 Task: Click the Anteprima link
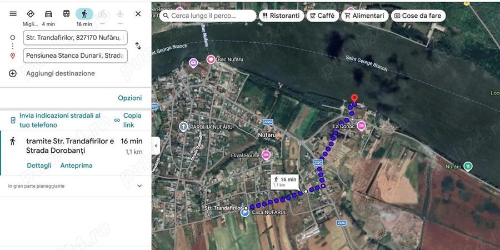click(x=76, y=166)
